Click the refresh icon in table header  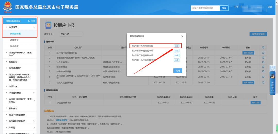coord(263,47)
